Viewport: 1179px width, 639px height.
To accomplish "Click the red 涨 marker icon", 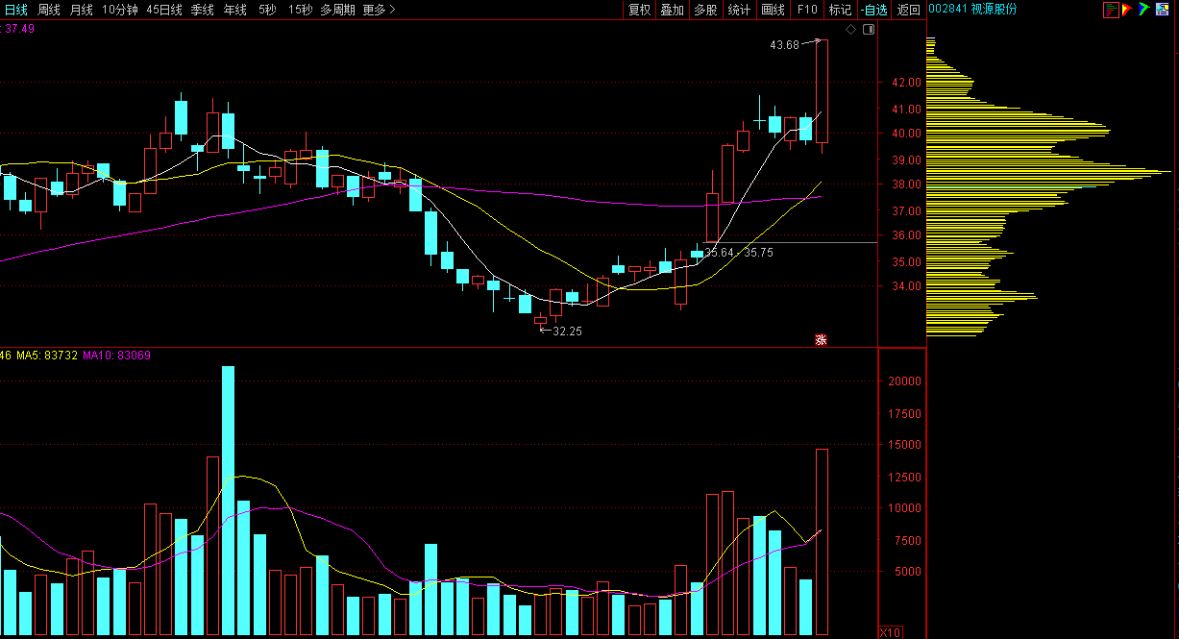I will [822, 339].
